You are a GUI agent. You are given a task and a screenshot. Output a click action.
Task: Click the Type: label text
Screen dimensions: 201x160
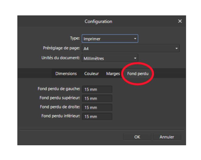coord(75,38)
